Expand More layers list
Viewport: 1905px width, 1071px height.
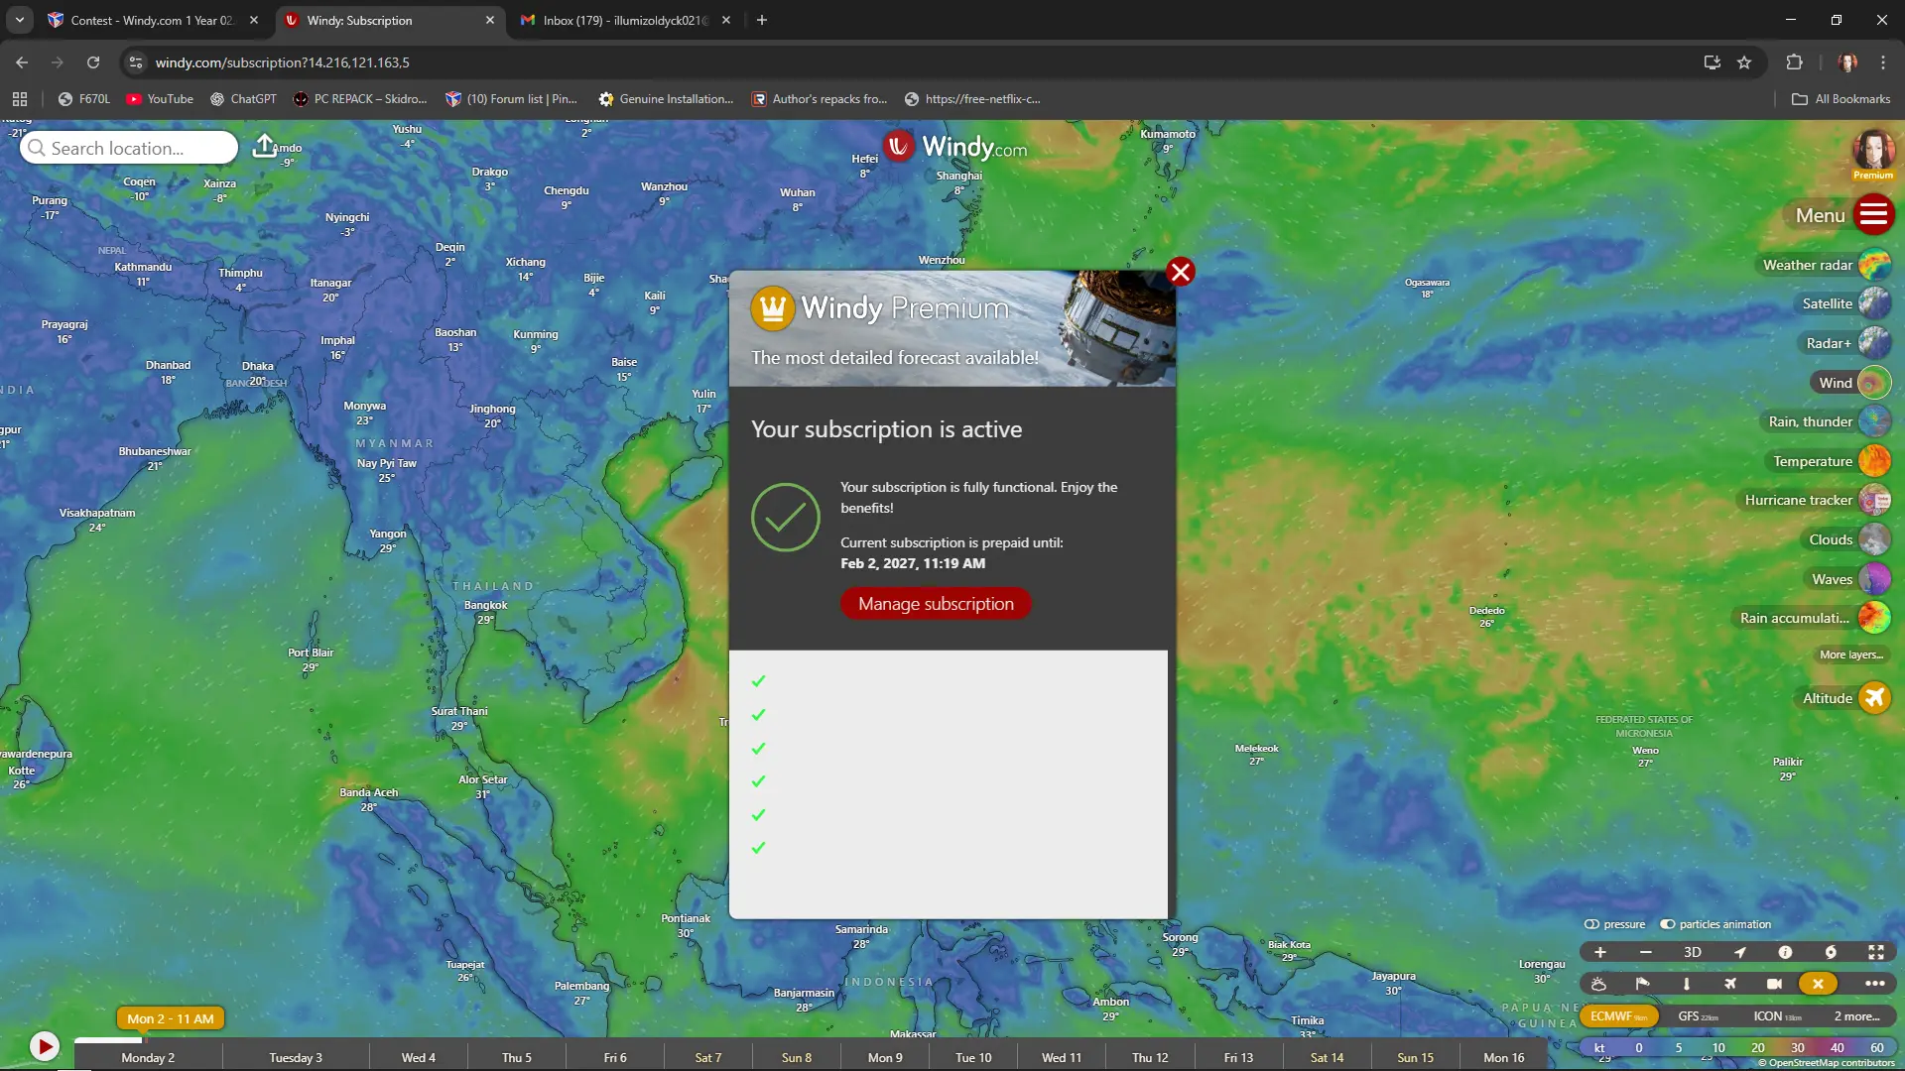coord(1850,654)
